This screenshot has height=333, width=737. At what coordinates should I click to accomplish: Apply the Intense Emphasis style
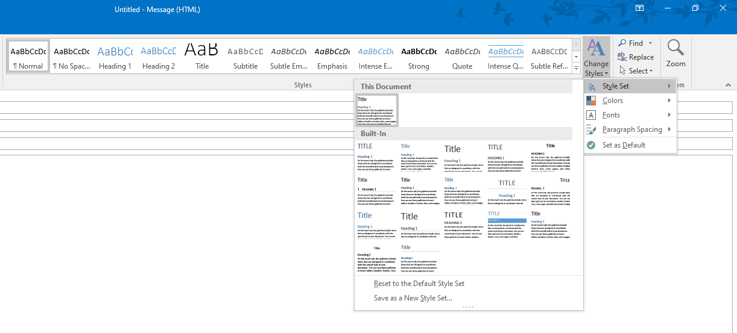(x=376, y=57)
